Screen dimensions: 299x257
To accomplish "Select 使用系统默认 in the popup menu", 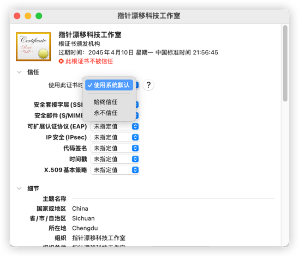I will click(x=109, y=85).
